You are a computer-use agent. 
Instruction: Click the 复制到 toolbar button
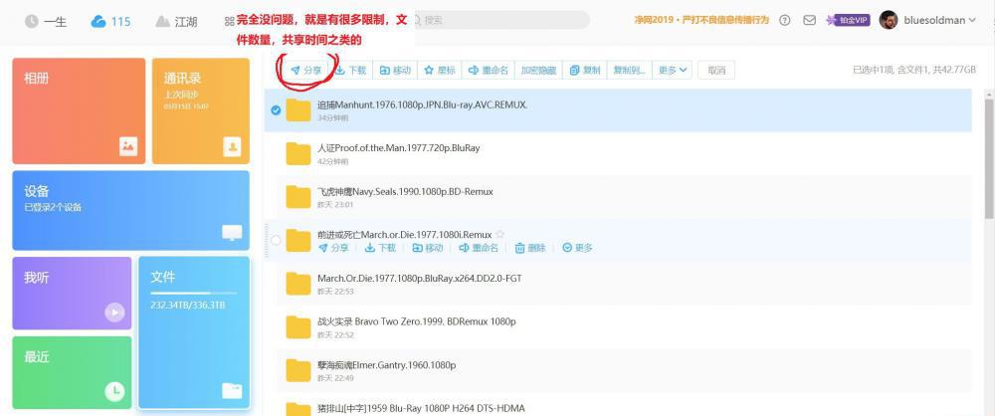630,71
